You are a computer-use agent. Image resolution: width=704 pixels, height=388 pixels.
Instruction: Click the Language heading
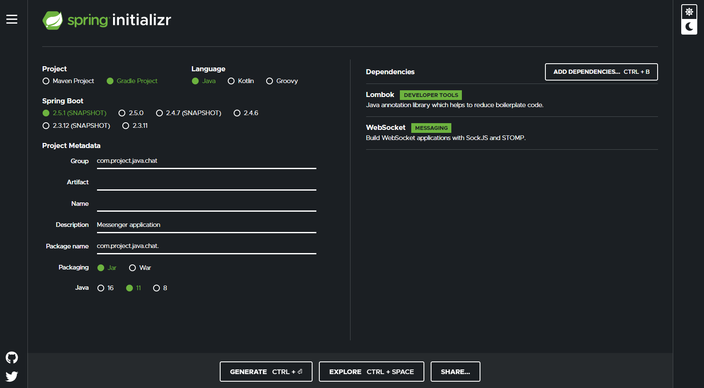point(208,69)
